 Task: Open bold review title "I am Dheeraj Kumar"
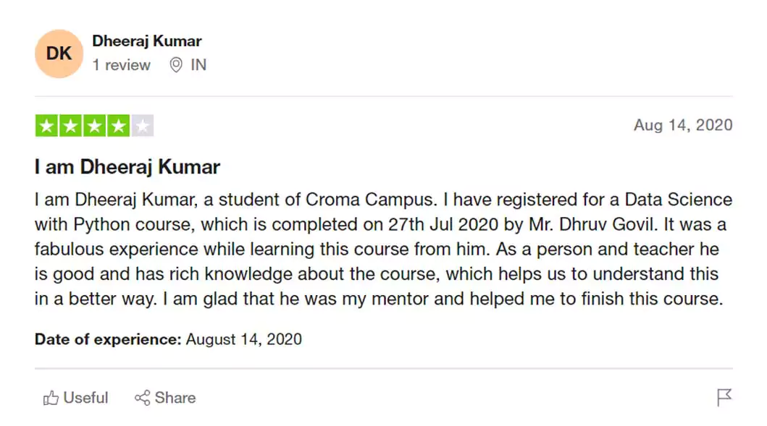tap(127, 167)
